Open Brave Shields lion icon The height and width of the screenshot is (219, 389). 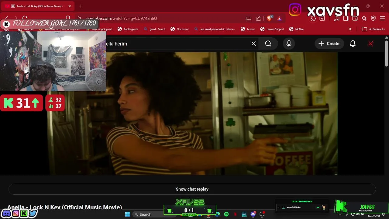pos(269,18)
